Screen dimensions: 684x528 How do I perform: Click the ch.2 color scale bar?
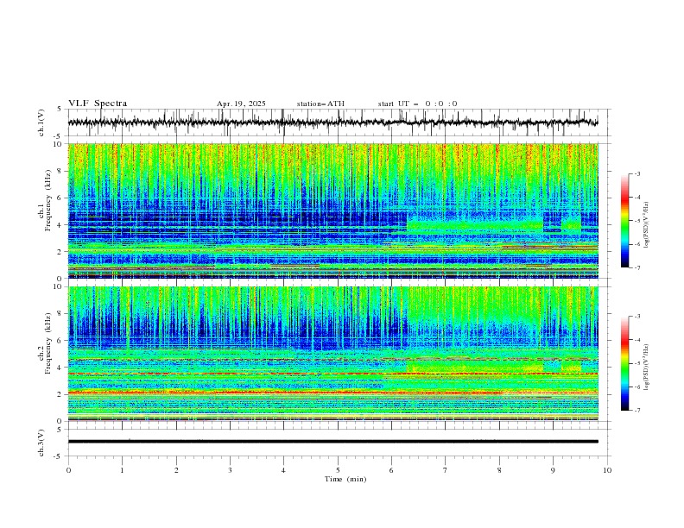click(x=624, y=363)
